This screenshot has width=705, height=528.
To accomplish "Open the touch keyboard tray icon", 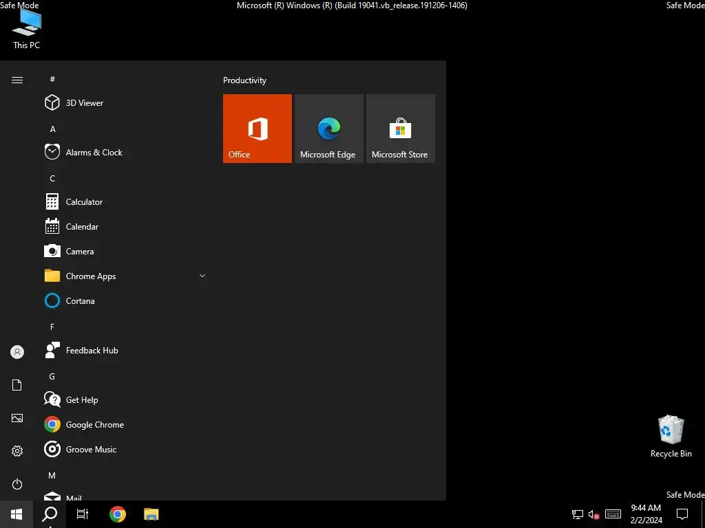I will 613,514.
